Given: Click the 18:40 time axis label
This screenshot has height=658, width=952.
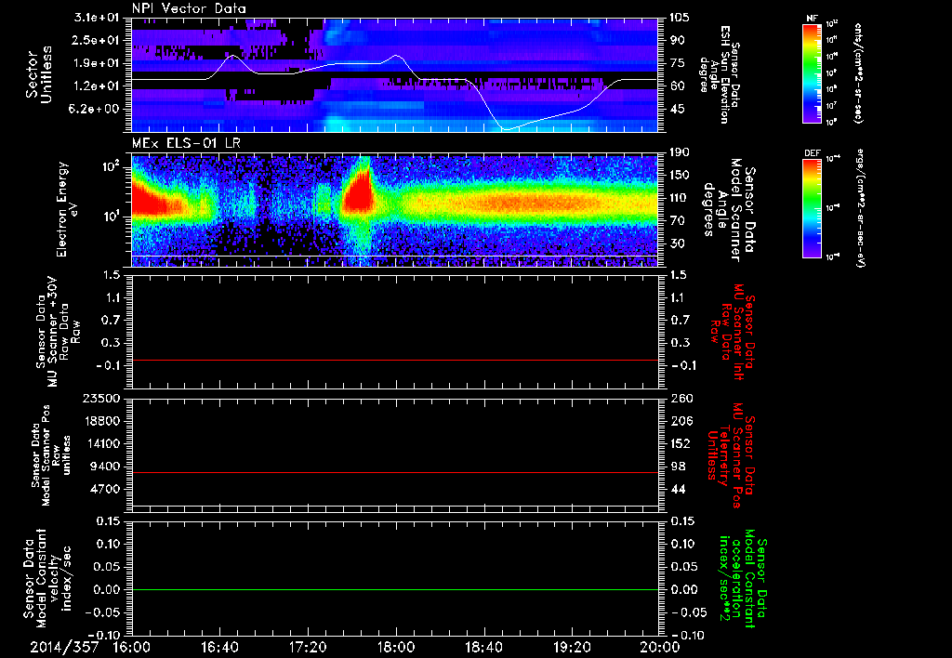Looking at the screenshot, I should tap(483, 647).
